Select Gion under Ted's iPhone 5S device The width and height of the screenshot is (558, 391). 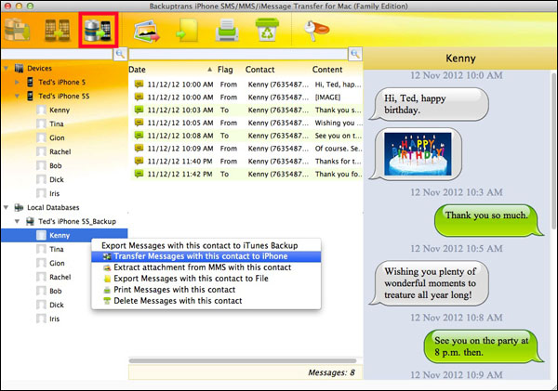(x=57, y=137)
